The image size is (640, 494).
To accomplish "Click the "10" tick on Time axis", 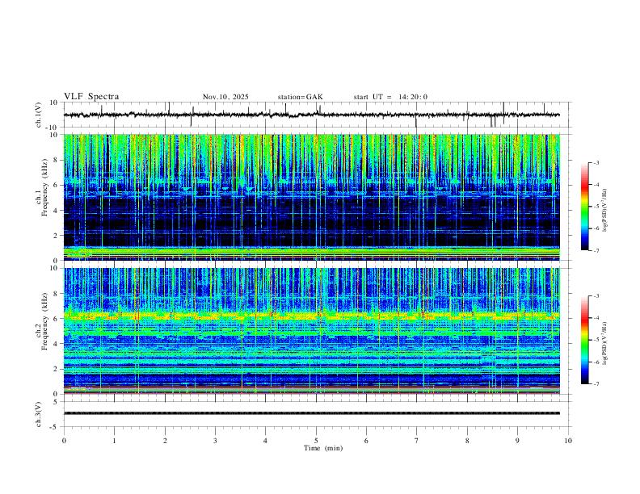I will [568, 441].
